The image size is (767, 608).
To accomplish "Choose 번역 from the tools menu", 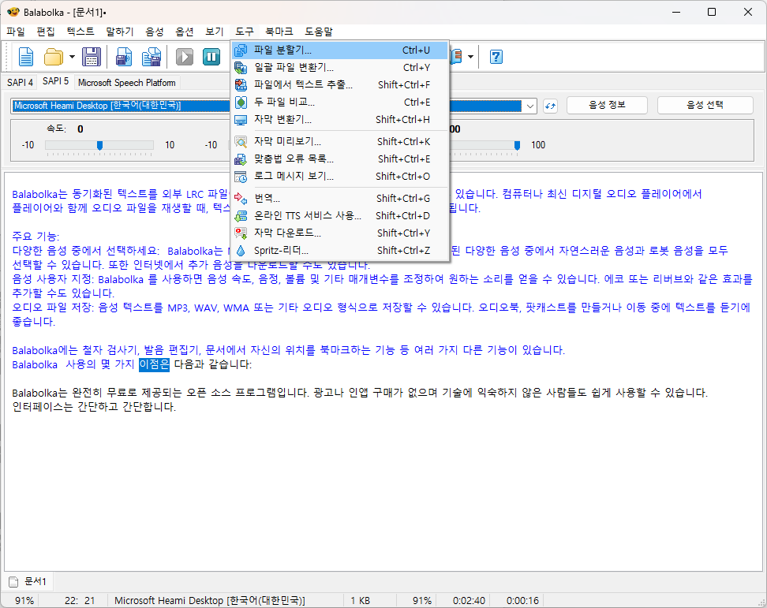I will point(339,198).
